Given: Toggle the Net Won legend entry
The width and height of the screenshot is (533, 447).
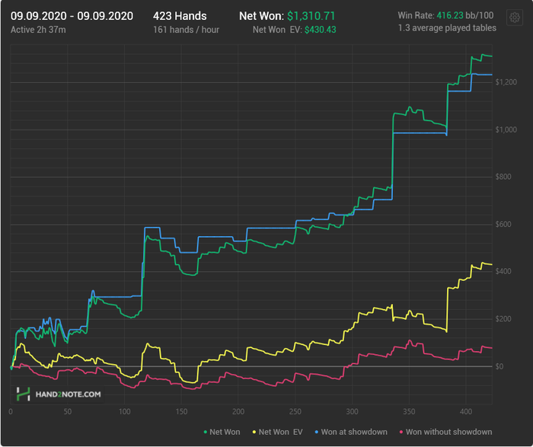Looking at the screenshot, I should (x=222, y=432).
